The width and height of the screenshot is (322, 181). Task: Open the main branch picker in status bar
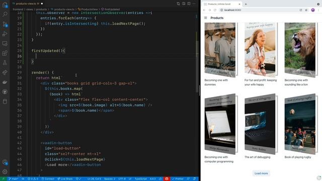coord(14,179)
